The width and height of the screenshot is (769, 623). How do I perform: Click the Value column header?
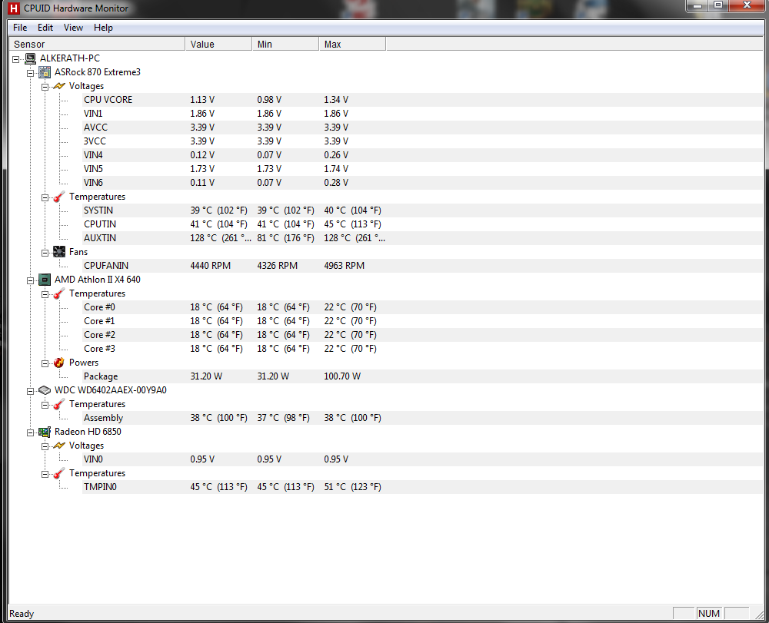tap(218, 44)
